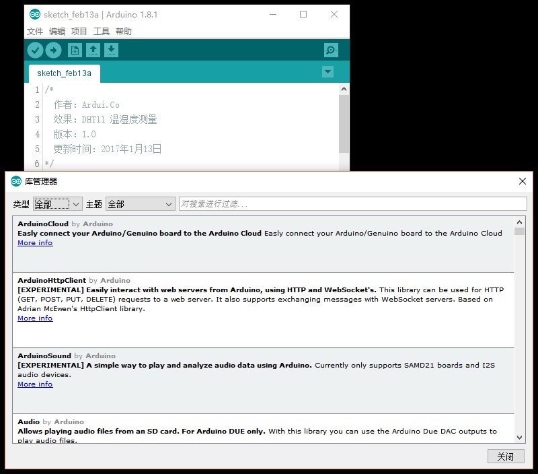Open More info link for ArduinoSound
Viewport: 538px width, 474px height.
click(35, 384)
